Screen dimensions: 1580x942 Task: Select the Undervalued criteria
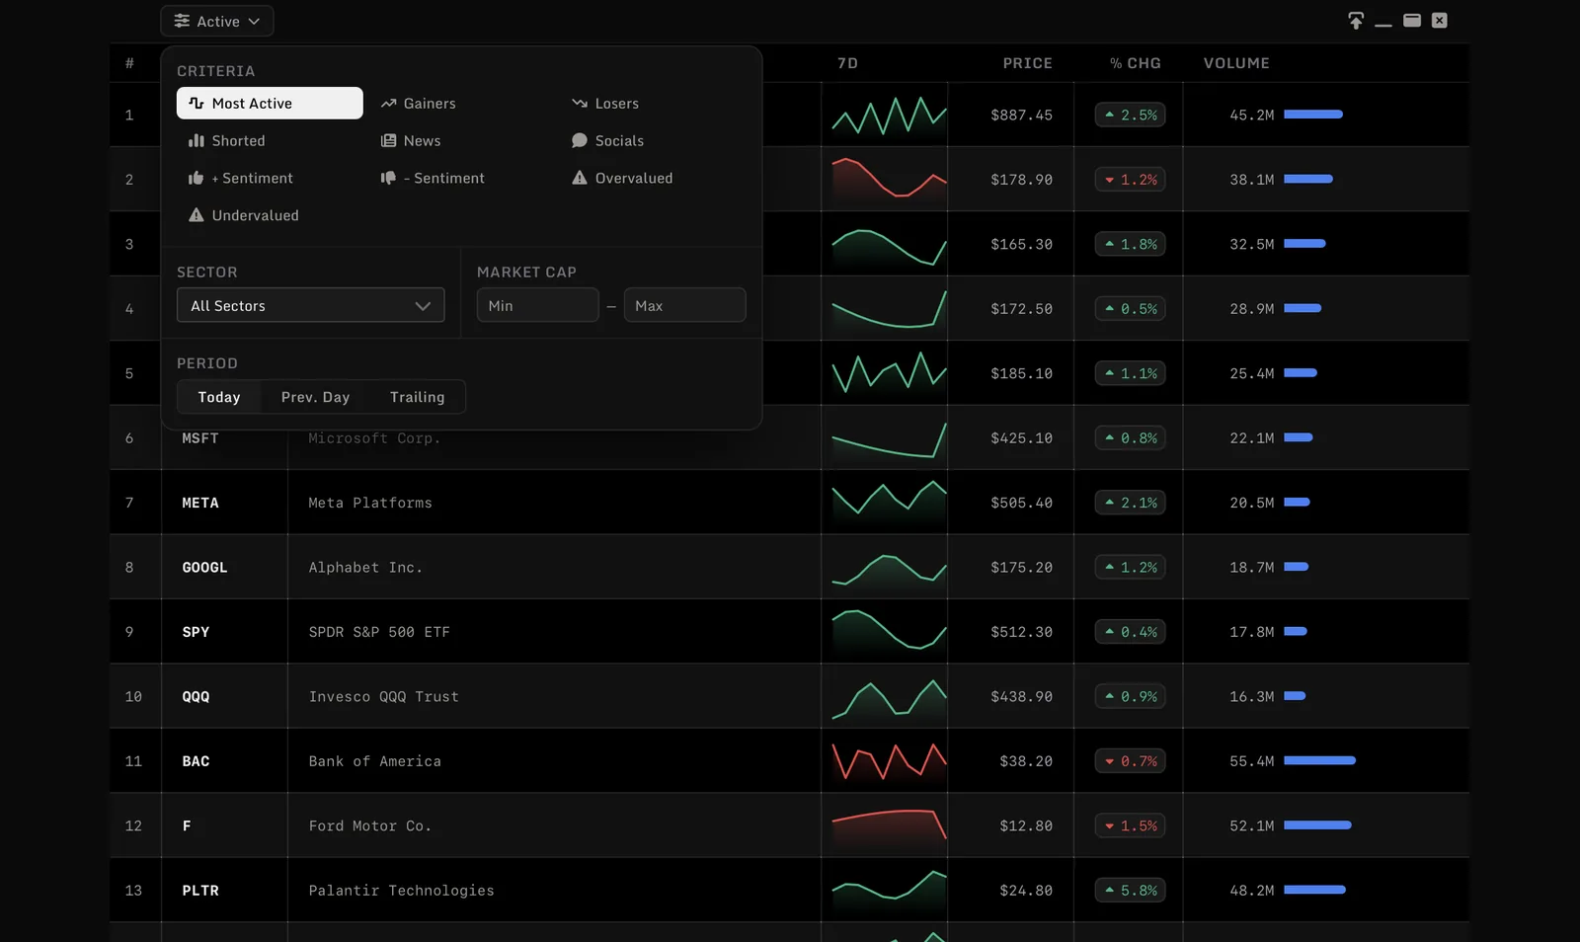(244, 216)
